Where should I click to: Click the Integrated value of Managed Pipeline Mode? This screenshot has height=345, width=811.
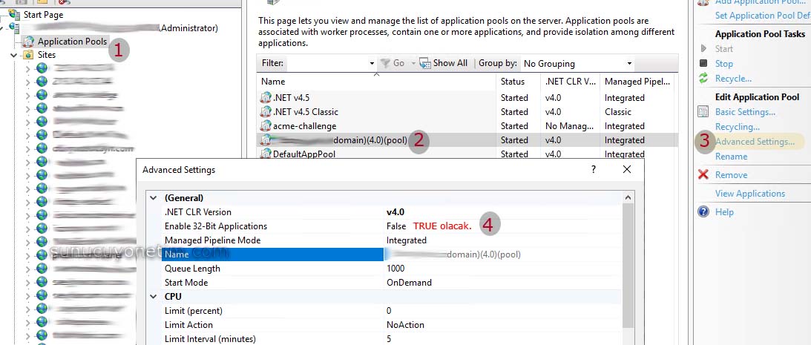(406, 240)
